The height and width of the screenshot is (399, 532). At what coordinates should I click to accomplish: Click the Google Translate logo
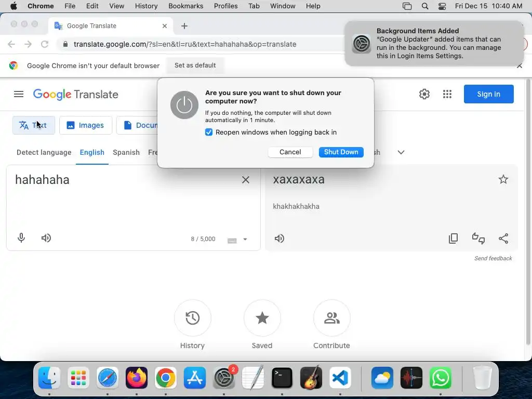pyautogui.click(x=76, y=95)
